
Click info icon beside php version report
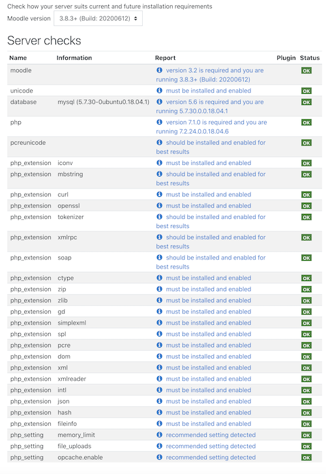tap(159, 122)
